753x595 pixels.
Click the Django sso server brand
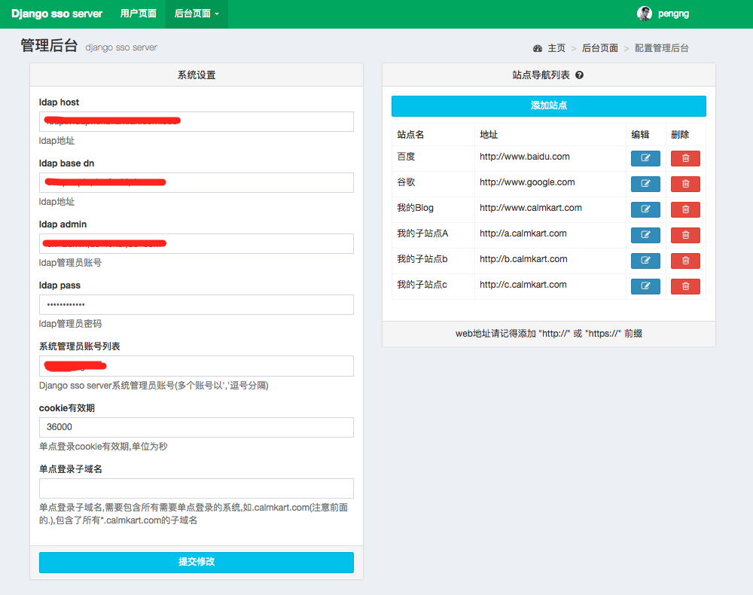click(56, 14)
